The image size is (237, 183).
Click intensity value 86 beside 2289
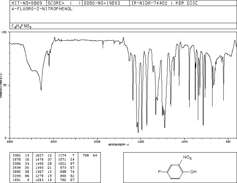(27, 176)
